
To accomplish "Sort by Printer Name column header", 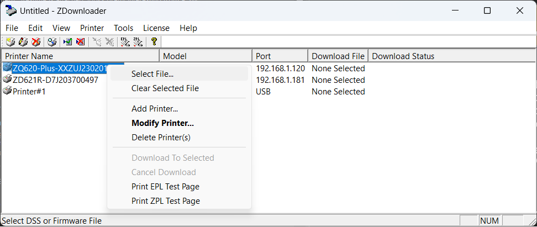I will (x=81, y=56).
